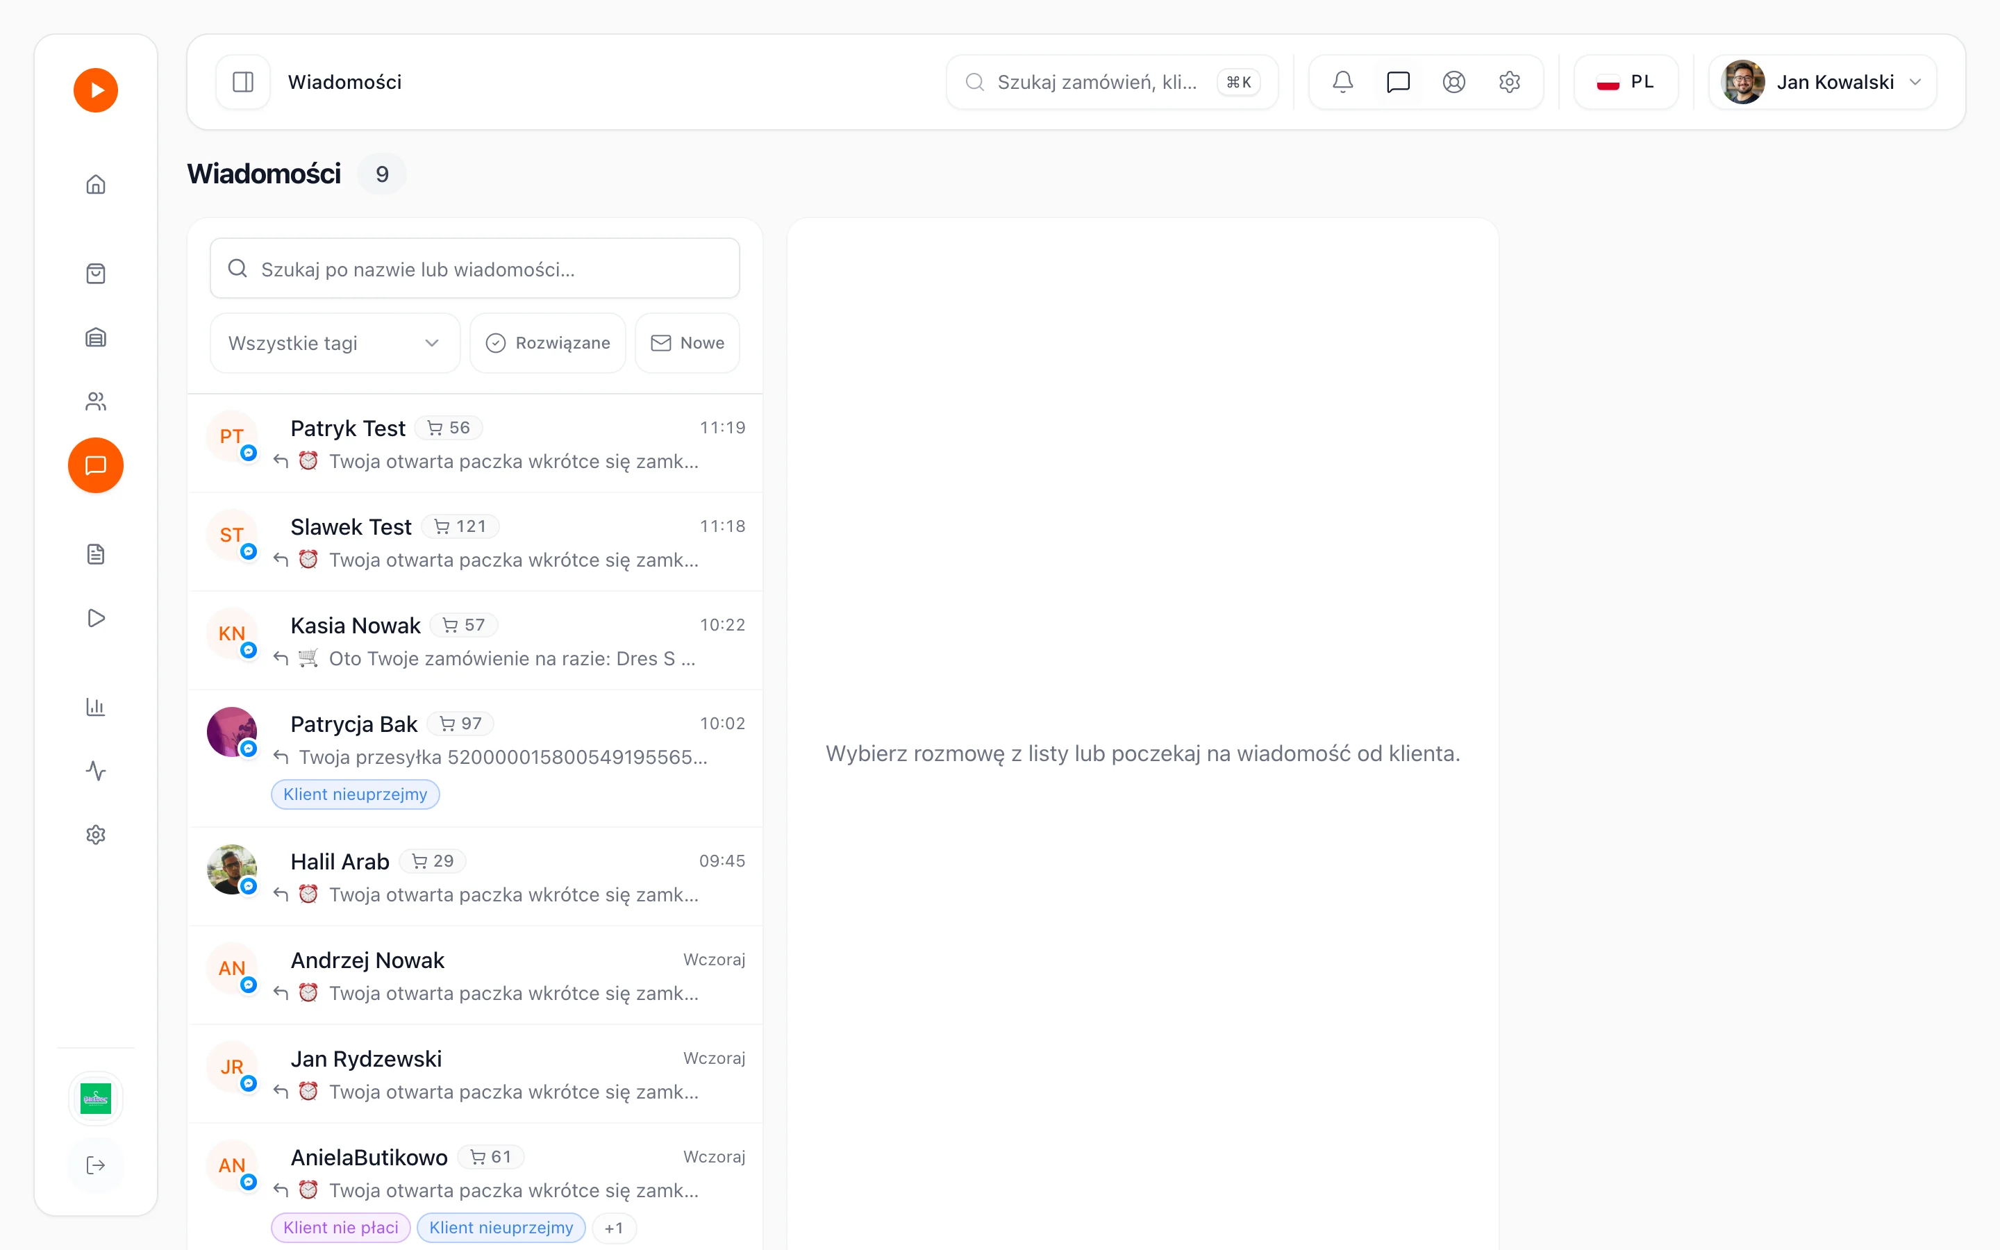Open the Patryk Test conversation
This screenshot has height=1250, width=2000.
pos(475,444)
